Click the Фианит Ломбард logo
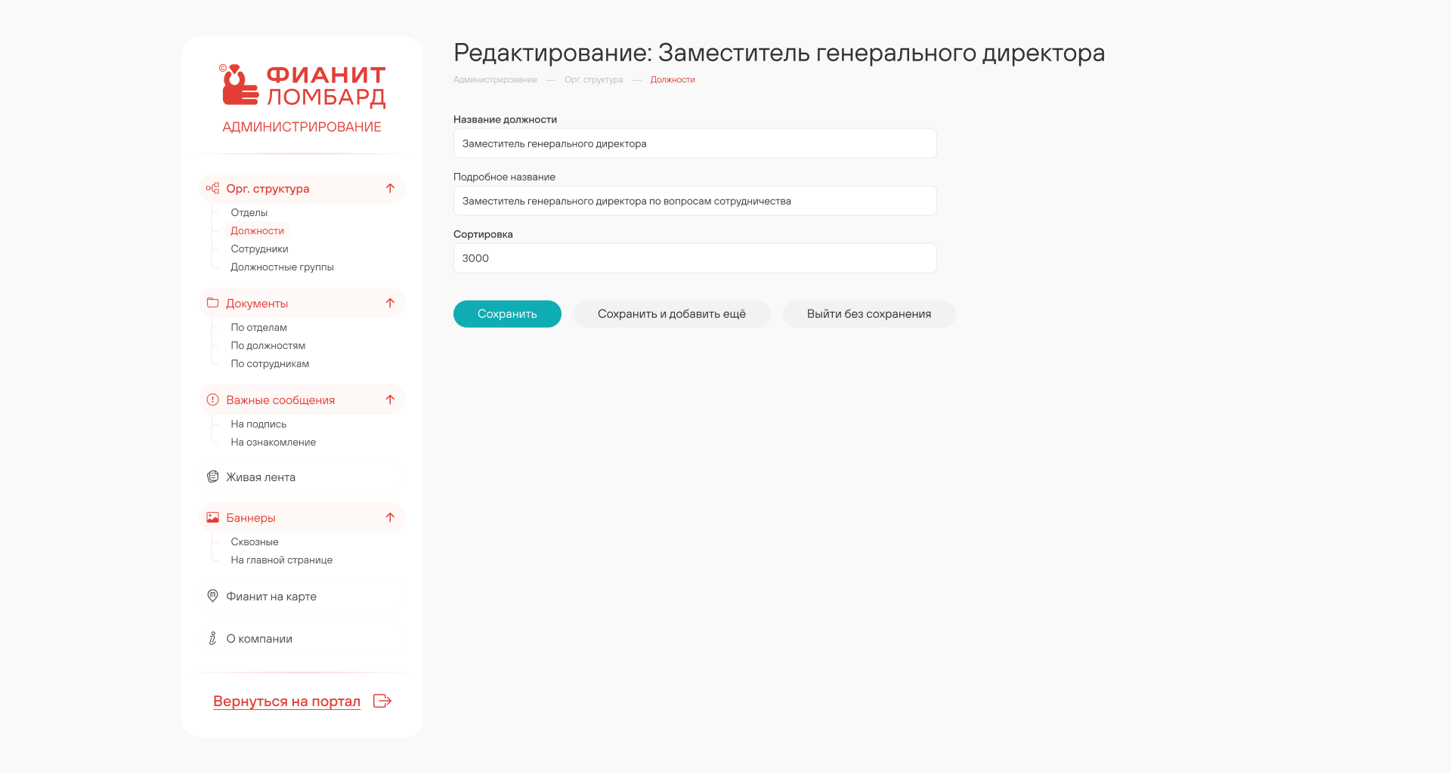The width and height of the screenshot is (1451, 774). pyautogui.click(x=302, y=85)
